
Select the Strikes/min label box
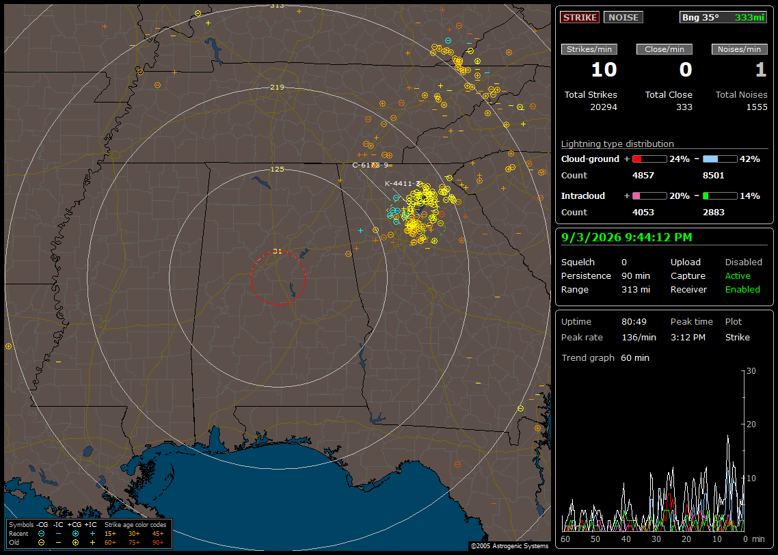pos(589,49)
